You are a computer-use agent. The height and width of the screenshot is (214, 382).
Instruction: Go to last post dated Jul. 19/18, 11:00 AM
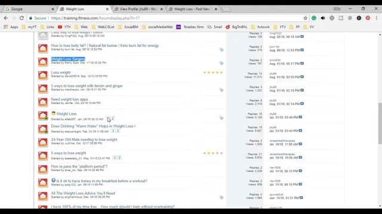click(x=300, y=144)
